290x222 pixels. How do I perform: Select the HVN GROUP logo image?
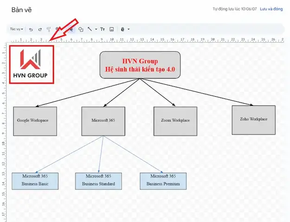click(32, 64)
